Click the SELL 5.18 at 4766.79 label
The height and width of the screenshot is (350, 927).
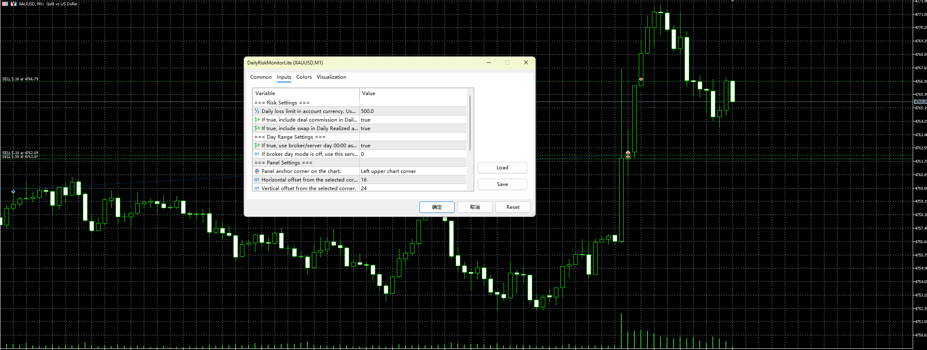tap(20, 79)
